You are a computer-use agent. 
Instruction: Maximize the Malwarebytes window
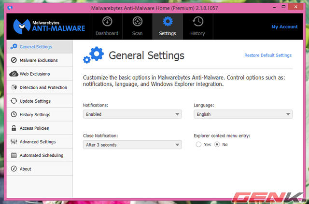[283, 7]
